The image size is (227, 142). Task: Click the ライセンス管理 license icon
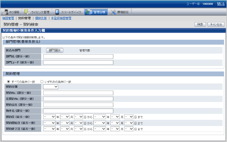pos(27,12)
